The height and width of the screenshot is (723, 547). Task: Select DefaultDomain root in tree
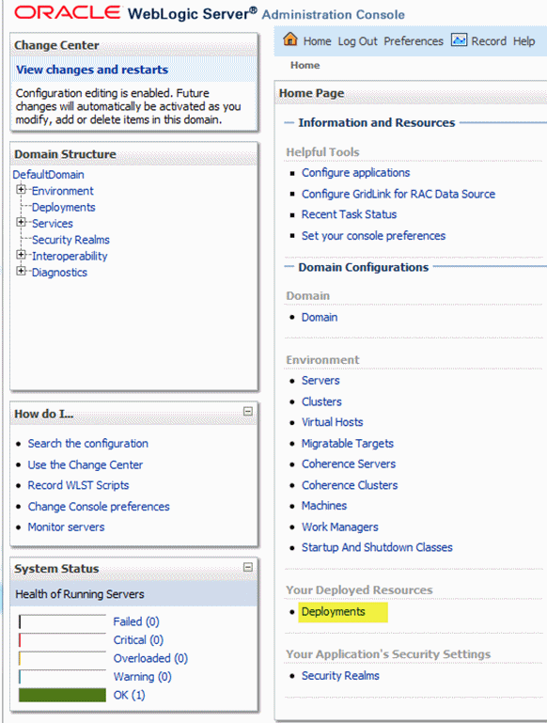[x=48, y=175]
